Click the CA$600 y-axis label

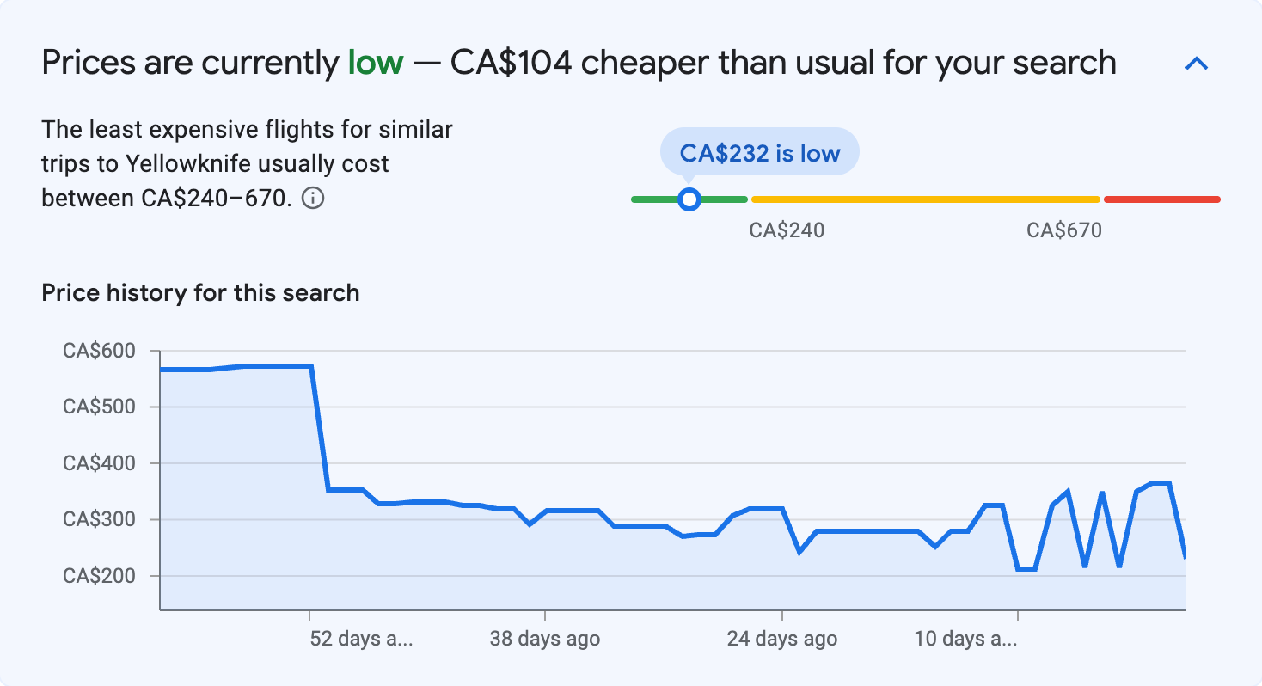click(99, 351)
